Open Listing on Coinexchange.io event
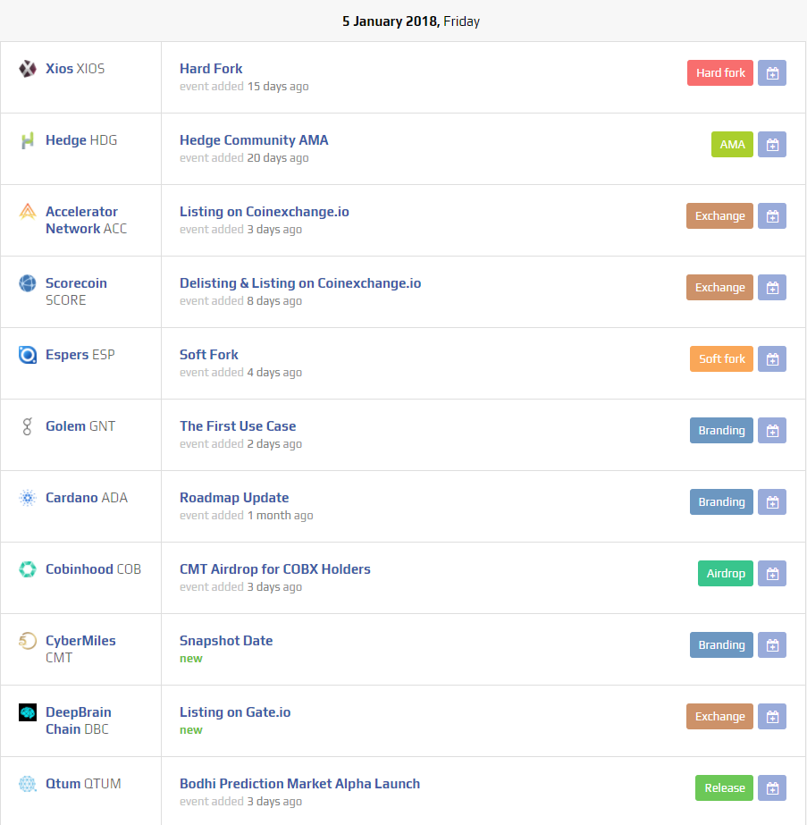Image resolution: width=807 pixels, height=825 pixels. pos(265,212)
